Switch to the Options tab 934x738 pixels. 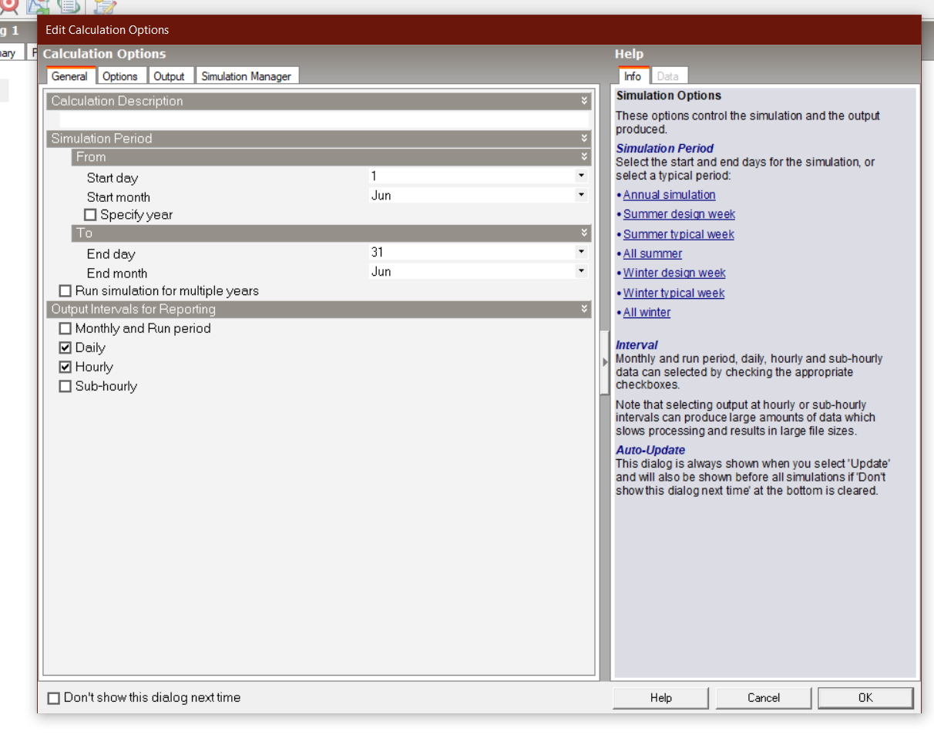[120, 75]
